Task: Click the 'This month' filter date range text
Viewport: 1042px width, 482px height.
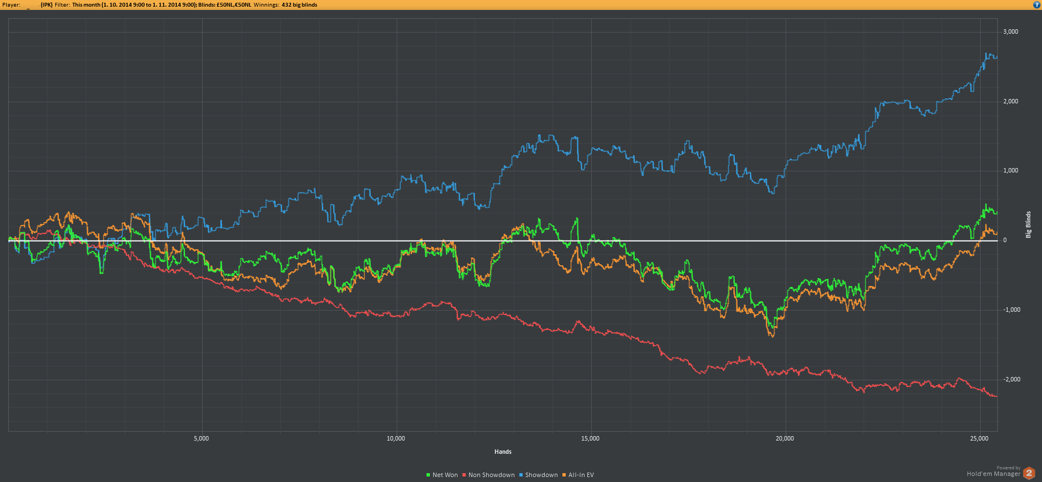Action: point(134,4)
